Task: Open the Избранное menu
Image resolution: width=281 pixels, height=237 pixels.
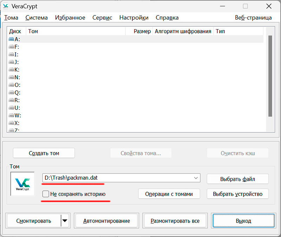Action: pyautogui.click(x=70, y=18)
